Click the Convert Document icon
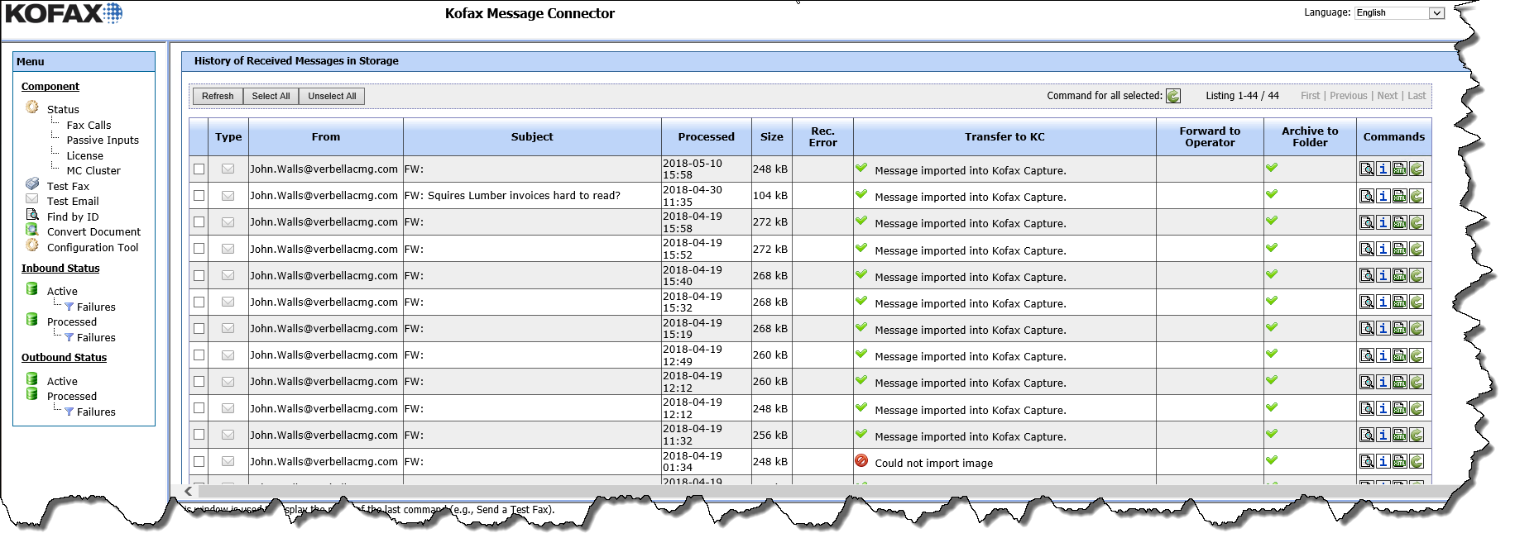This screenshot has height=557, width=1515. point(32,229)
